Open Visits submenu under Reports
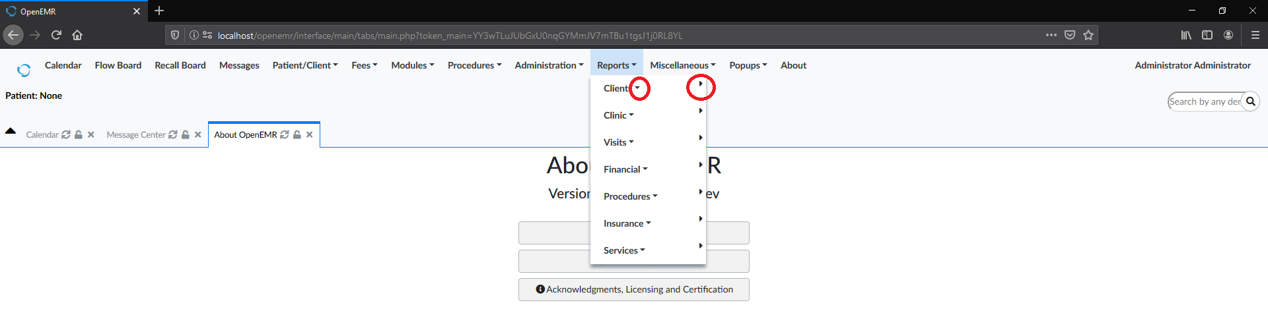 648,142
